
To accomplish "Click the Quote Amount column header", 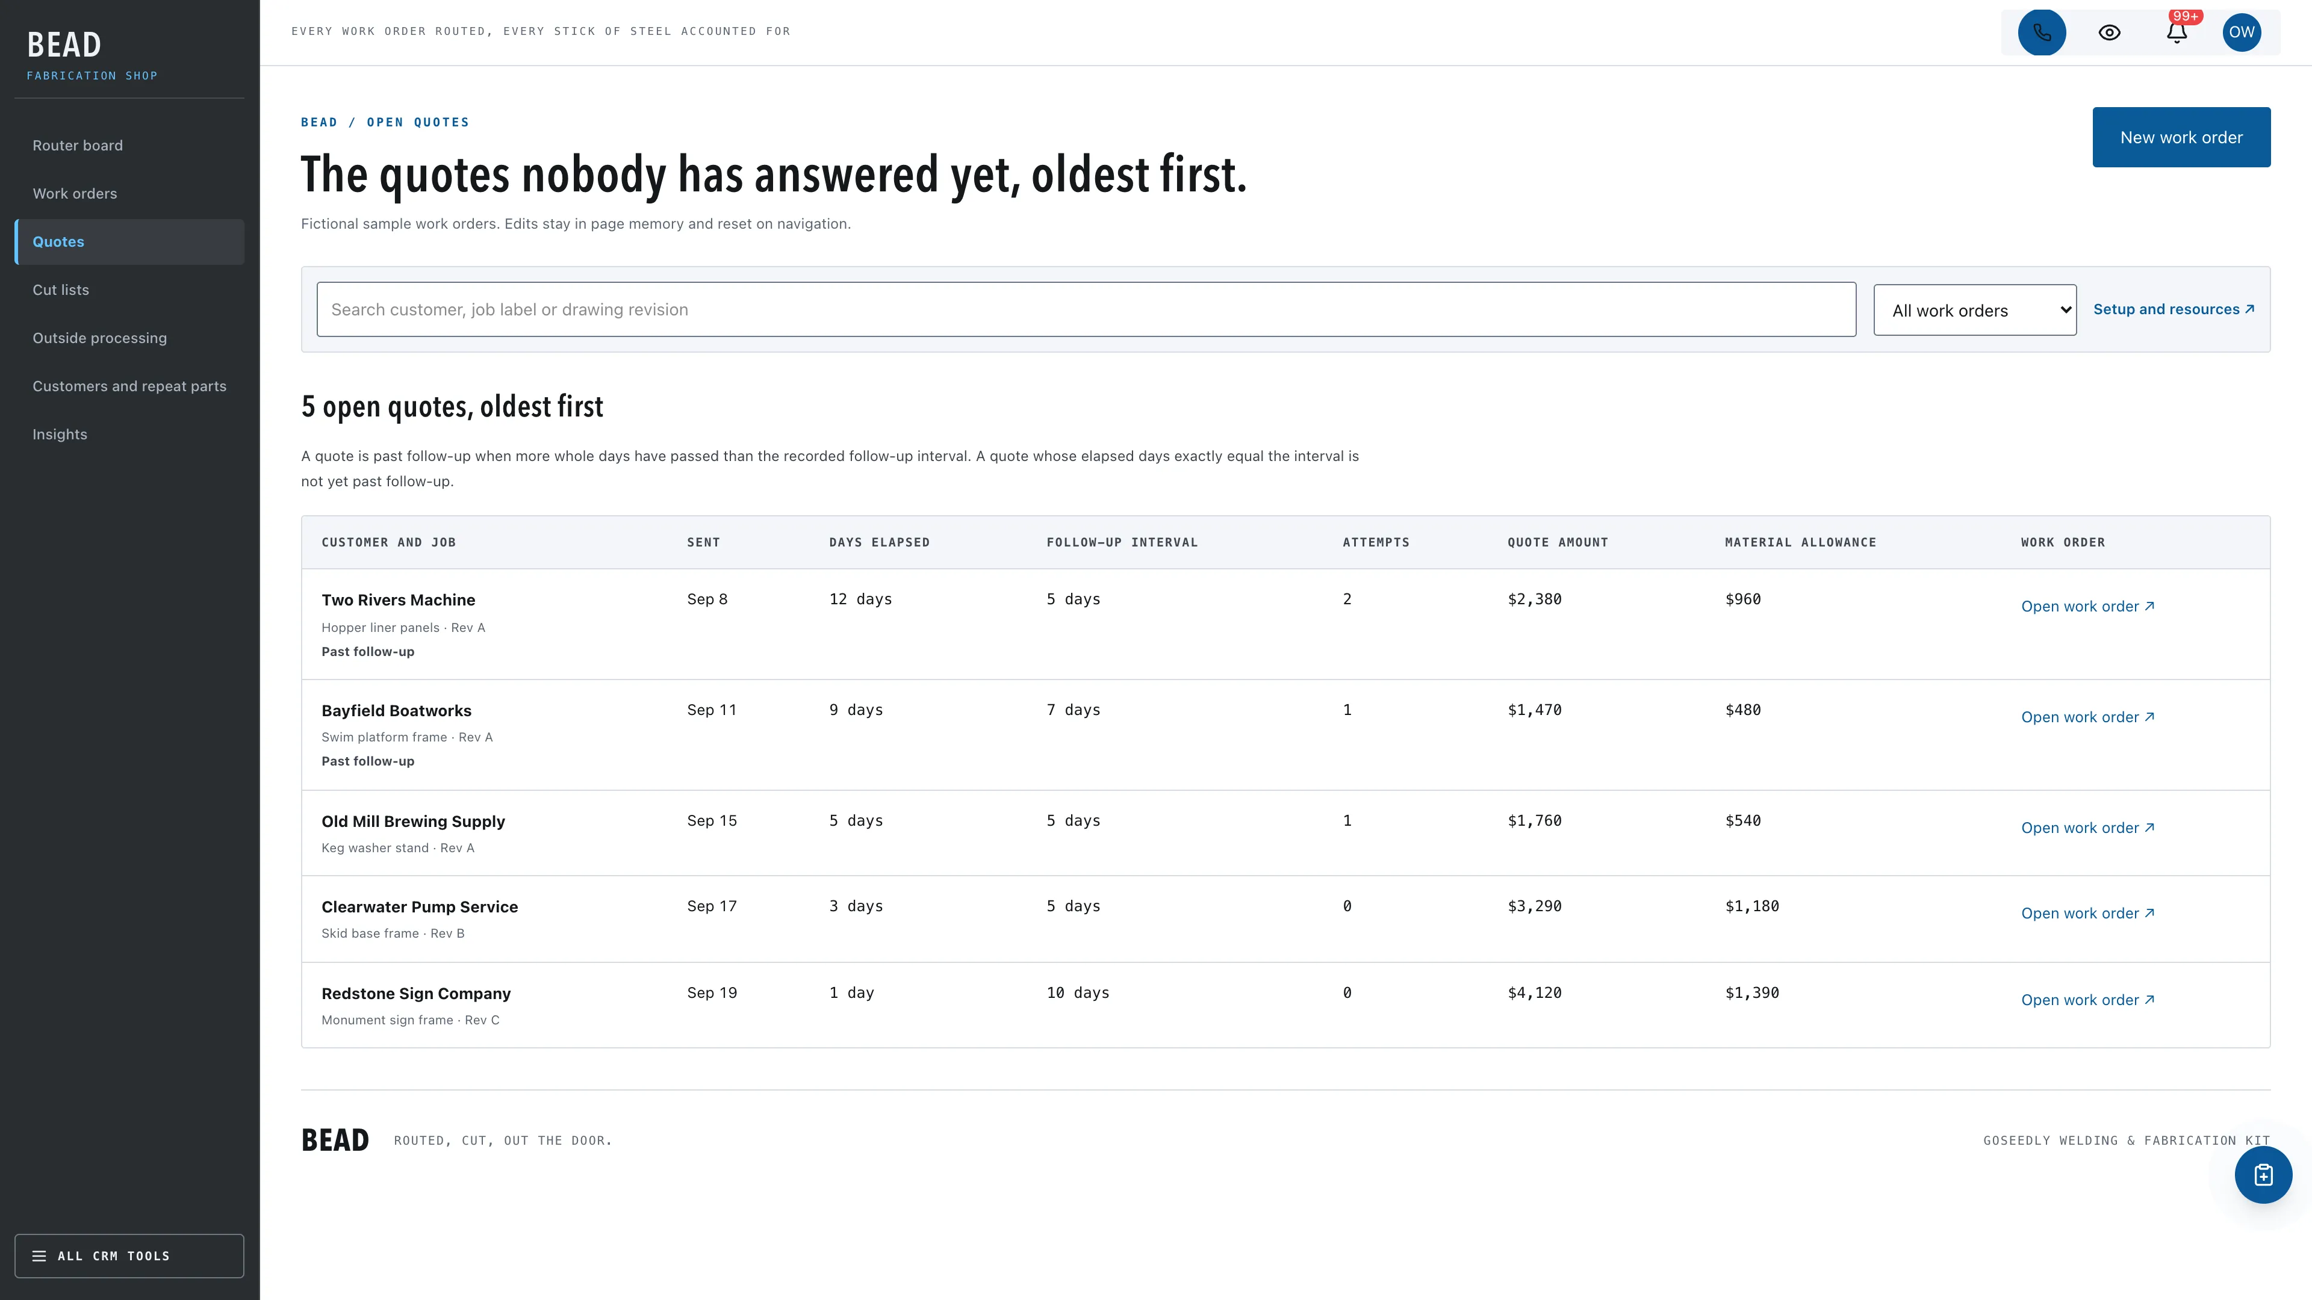I will click(x=1557, y=543).
